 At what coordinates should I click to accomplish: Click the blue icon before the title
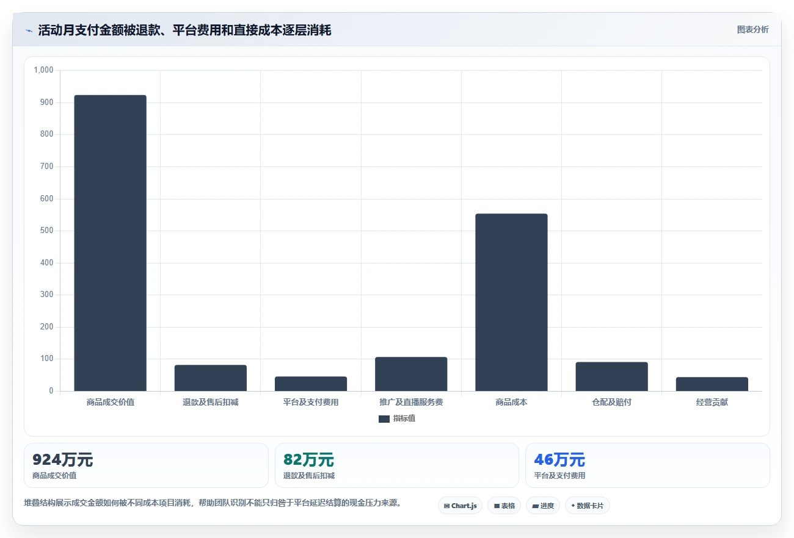click(29, 30)
